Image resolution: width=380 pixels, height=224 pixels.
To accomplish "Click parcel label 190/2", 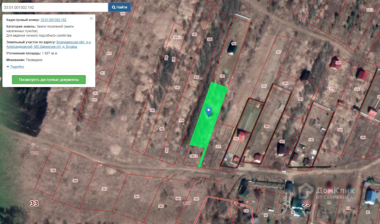I will tap(194, 156).
